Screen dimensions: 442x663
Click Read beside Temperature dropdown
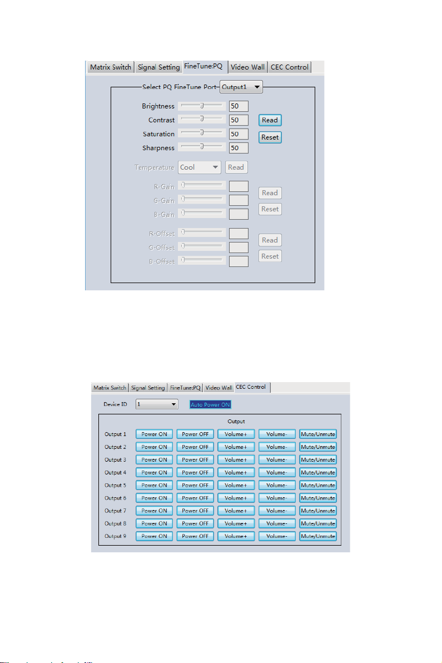(x=236, y=167)
